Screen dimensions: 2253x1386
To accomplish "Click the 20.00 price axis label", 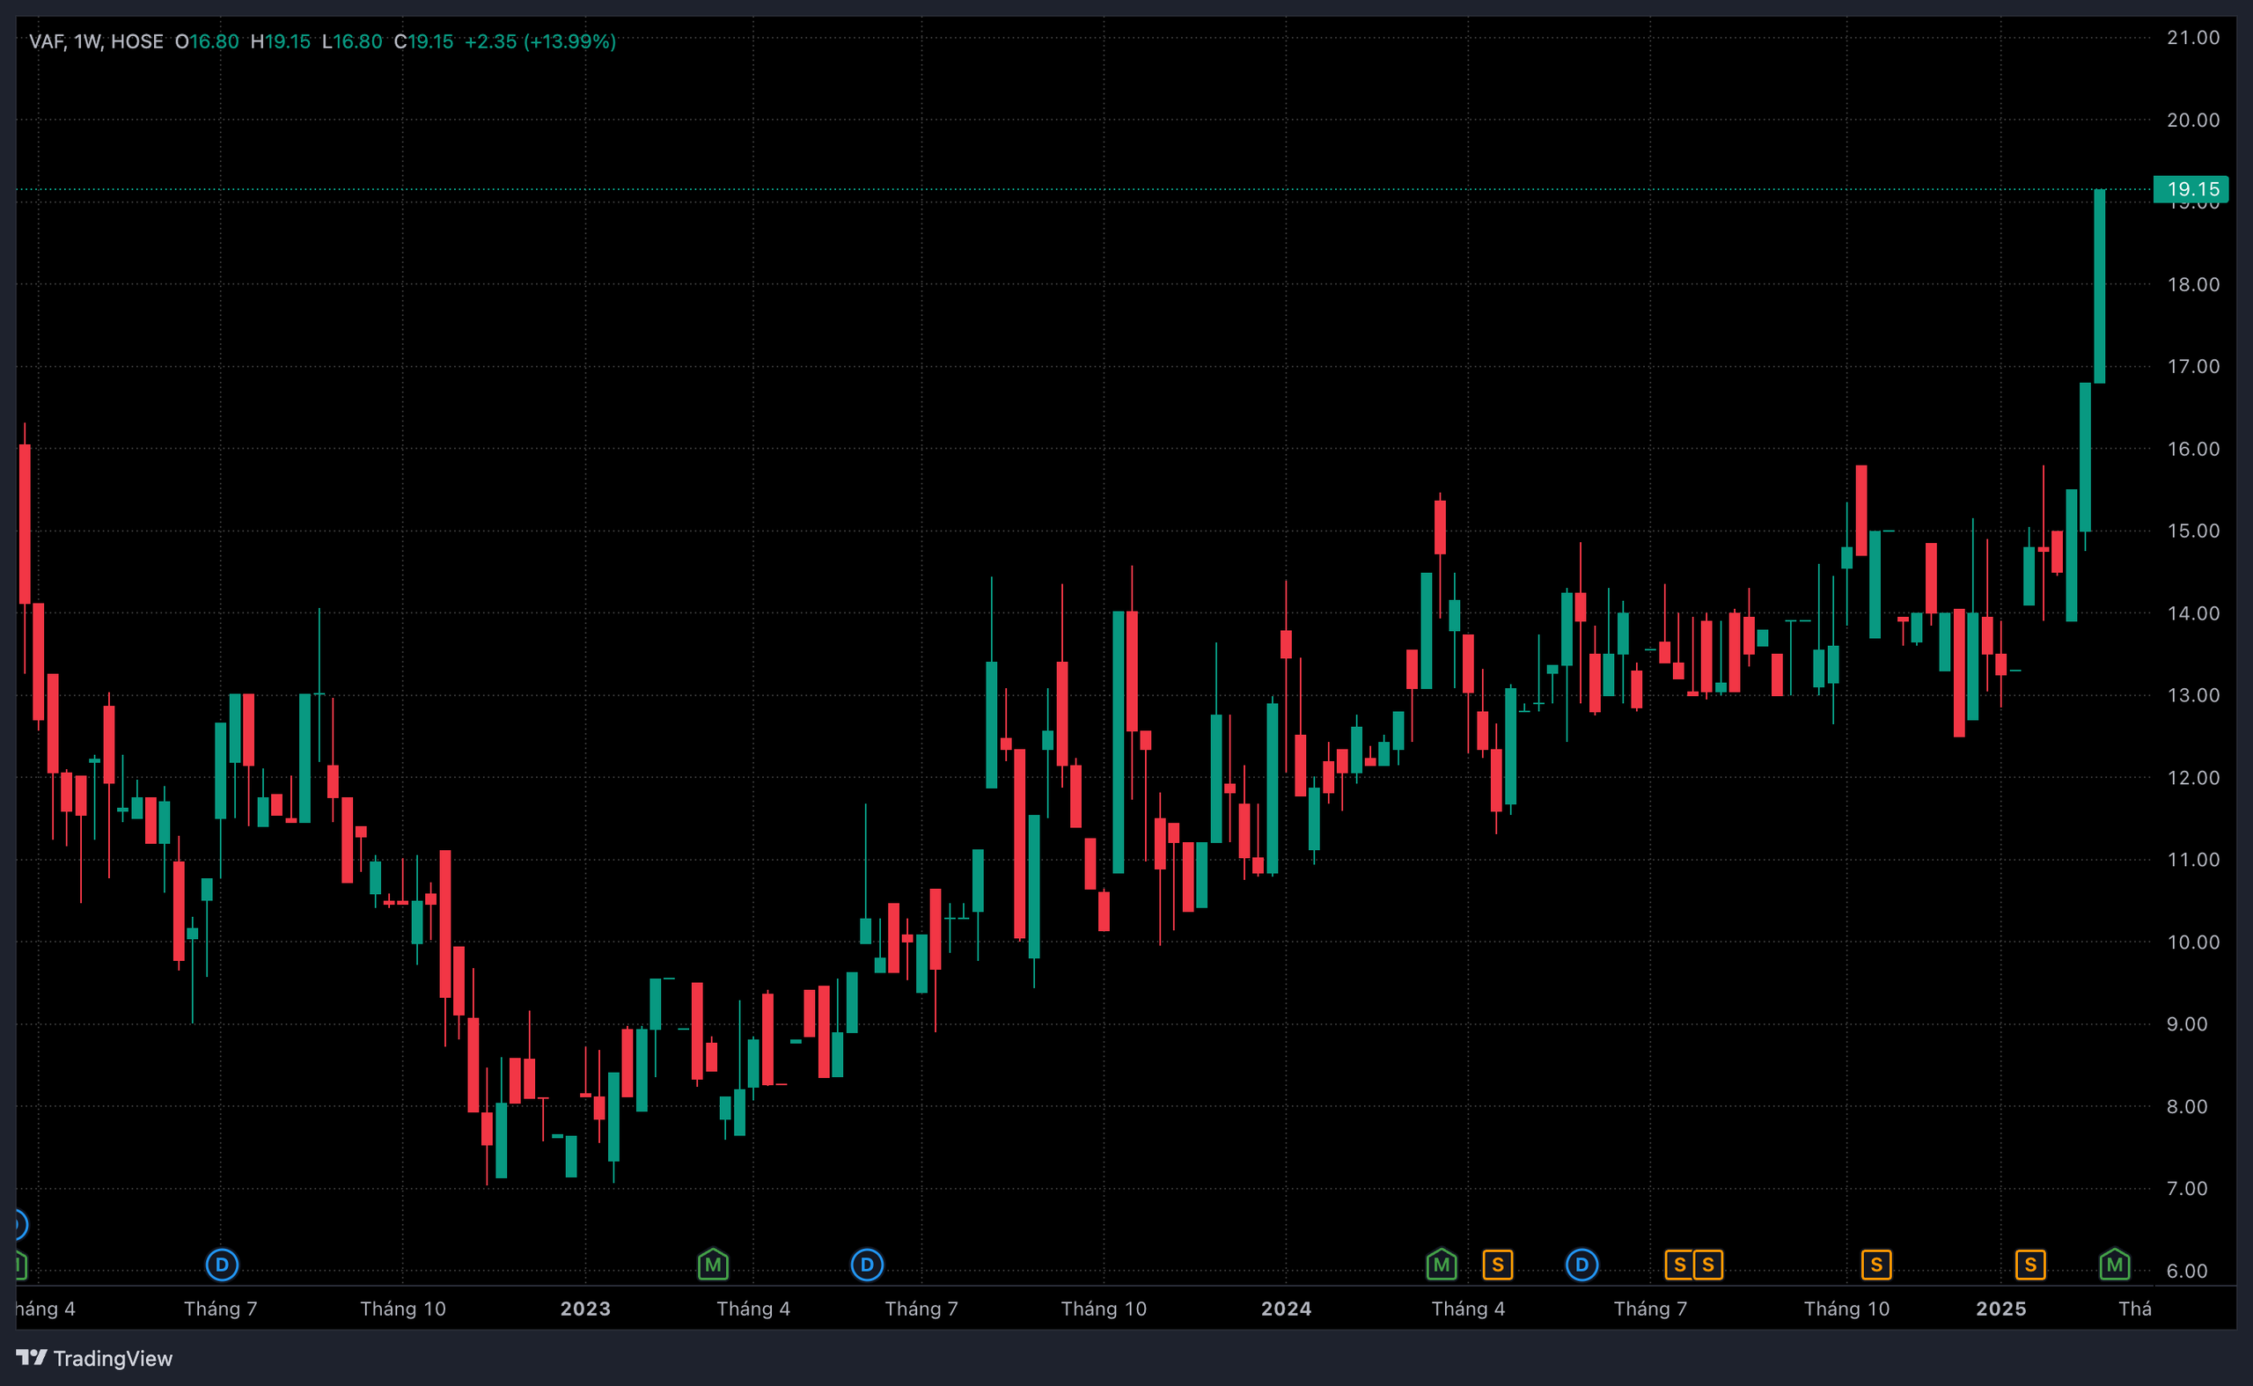I will (2193, 120).
